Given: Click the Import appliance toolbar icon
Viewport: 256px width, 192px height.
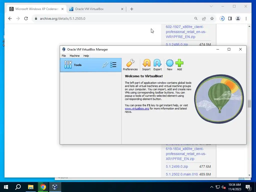Looking at the screenshot, I should pyautogui.click(x=146, y=65).
